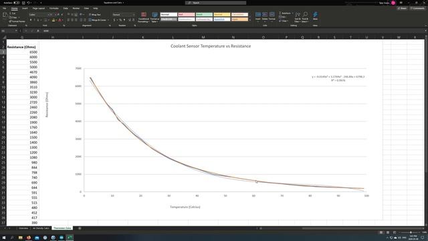
Task: Click the Temperature (Celsius) axis title
Action: tap(185, 207)
